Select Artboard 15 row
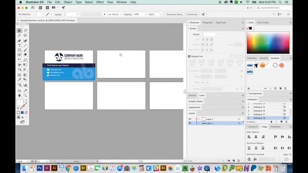Viewport: 308px width, 173px height. coord(268,107)
